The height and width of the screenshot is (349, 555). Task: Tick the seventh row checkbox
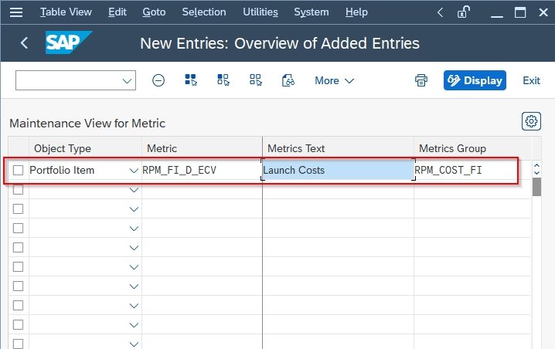point(18,286)
